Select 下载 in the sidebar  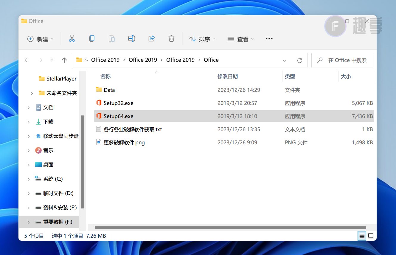click(x=48, y=122)
